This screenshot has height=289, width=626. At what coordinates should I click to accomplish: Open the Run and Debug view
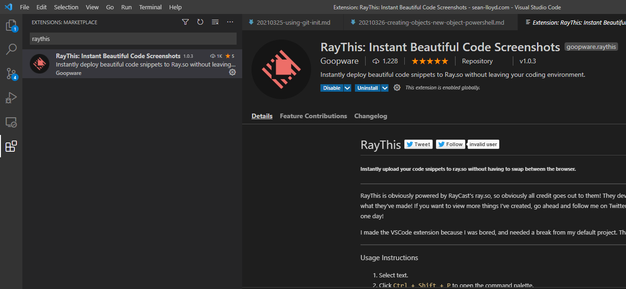click(x=11, y=97)
